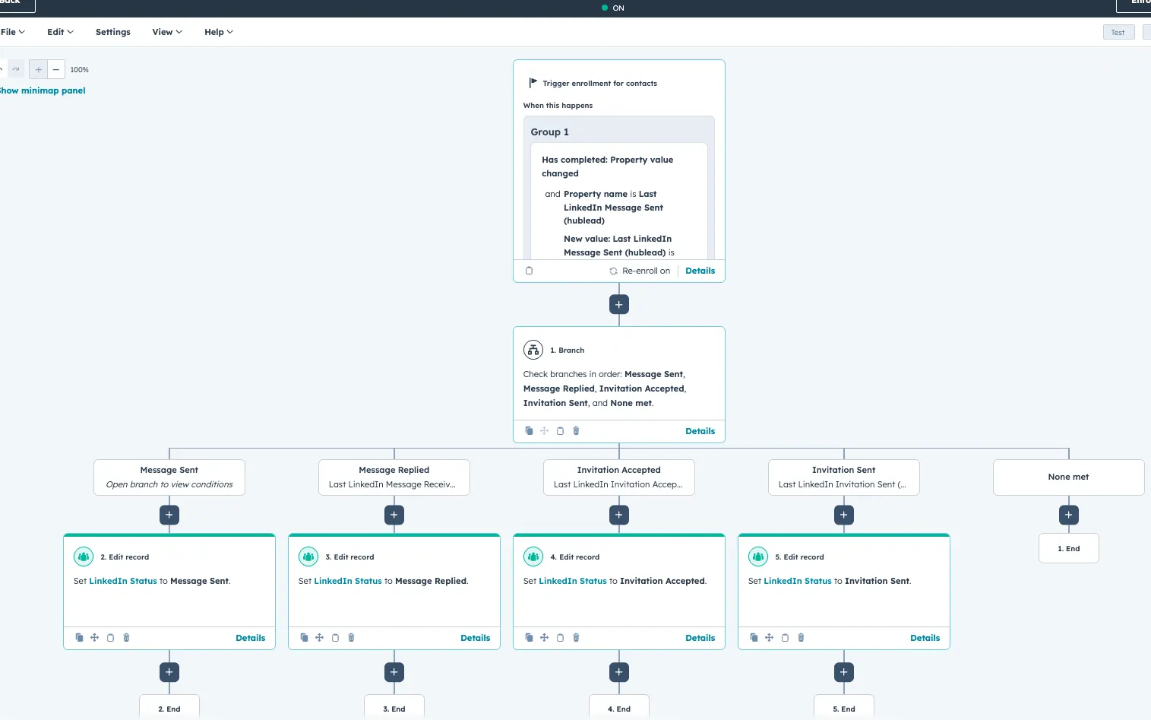This screenshot has width=1151, height=720.
Task: Click the 'When this happens' label
Action: 558,106
